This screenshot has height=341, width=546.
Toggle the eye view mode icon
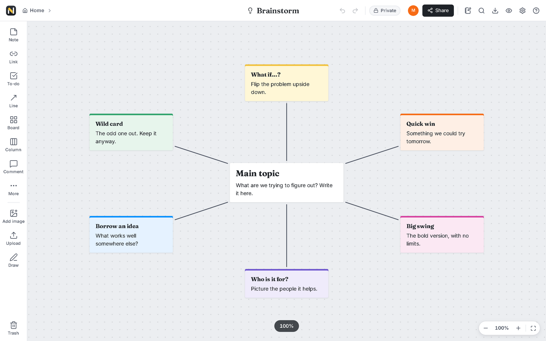click(509, 11)
